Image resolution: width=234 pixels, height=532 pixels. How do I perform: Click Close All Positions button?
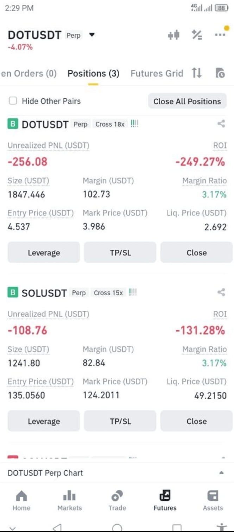pos(187,101)
